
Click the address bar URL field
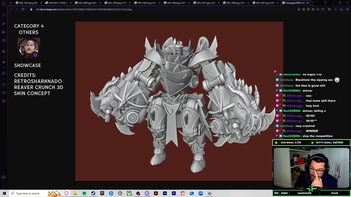click(x=164, y=9)
